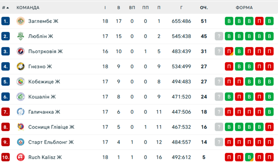Viewport: 278px width, 164px height.
Task: Click the Люблін Ж team logo
Action: point(21,36)
